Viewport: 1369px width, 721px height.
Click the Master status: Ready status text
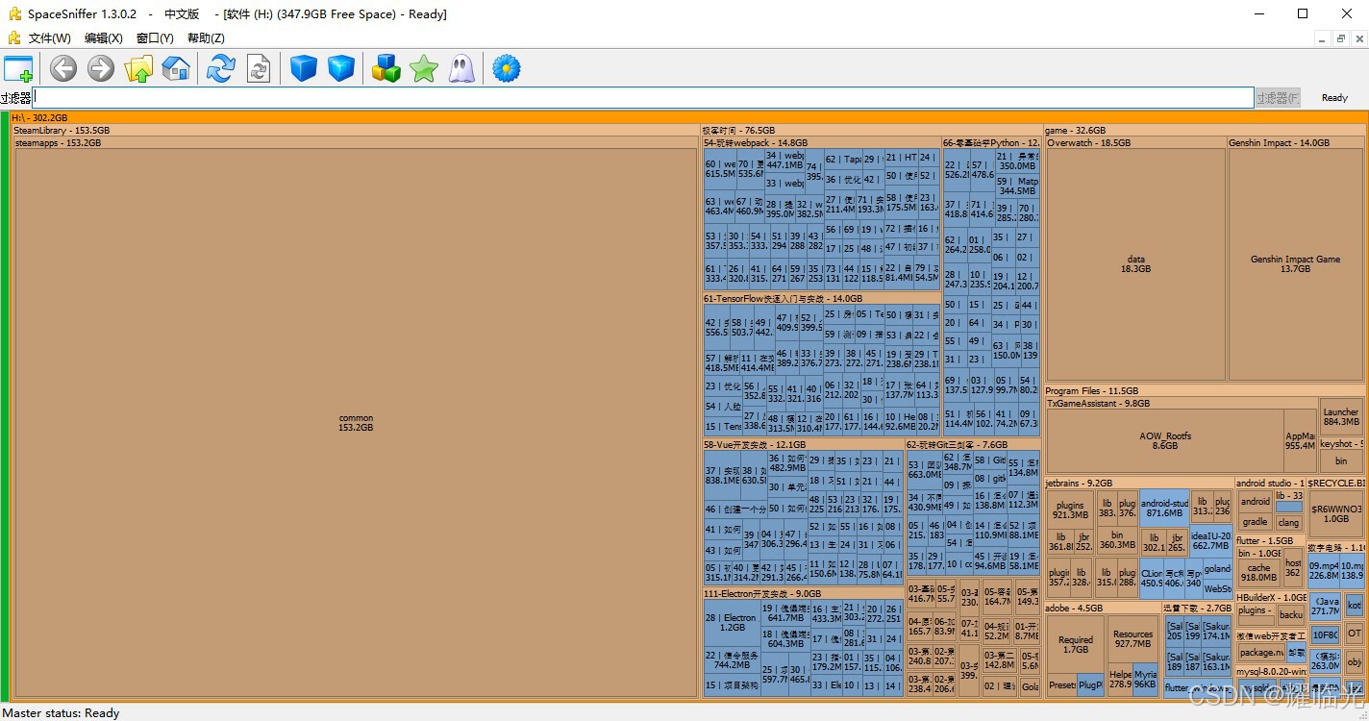61,713
